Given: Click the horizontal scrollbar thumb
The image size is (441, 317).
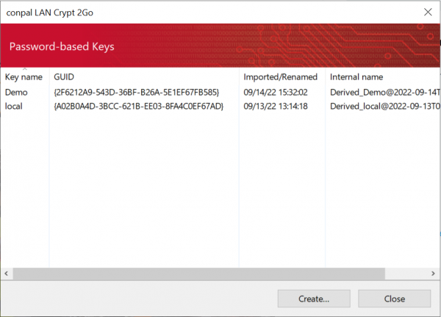Looking at the screenshot, I should pyautogui.click(x=199, y=274).
